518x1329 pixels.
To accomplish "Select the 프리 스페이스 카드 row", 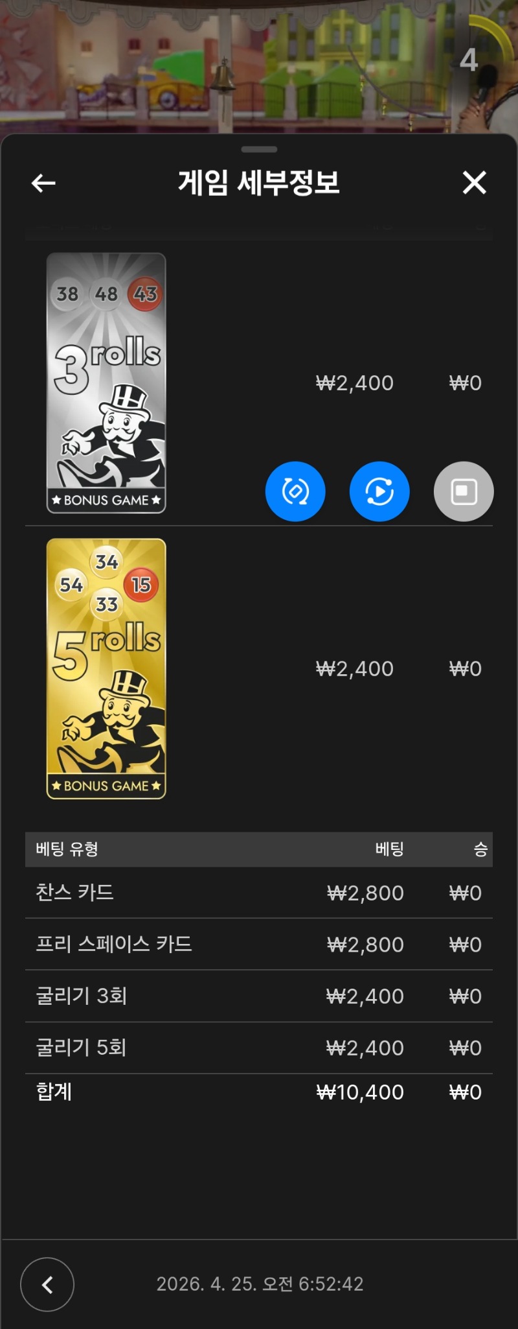I will point(259,944).
